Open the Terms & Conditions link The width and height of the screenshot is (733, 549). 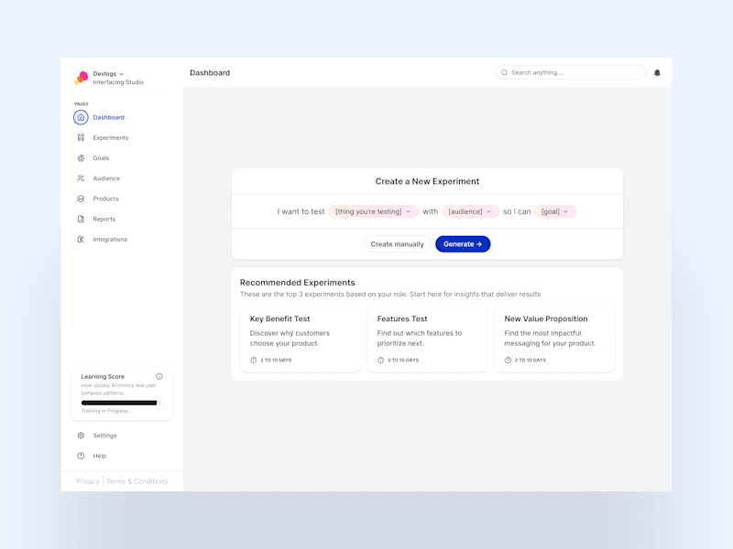pyautogui.click(x=137, y=481)
